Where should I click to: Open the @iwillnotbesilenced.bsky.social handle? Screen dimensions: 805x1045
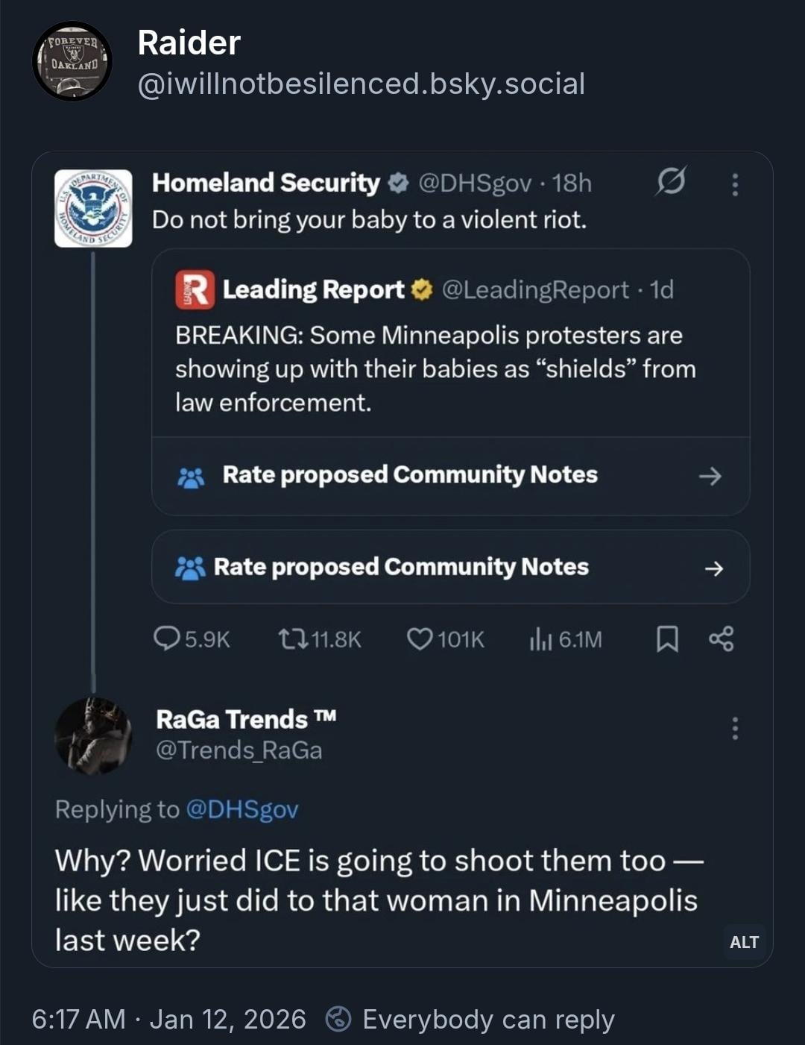coord(361,84)
